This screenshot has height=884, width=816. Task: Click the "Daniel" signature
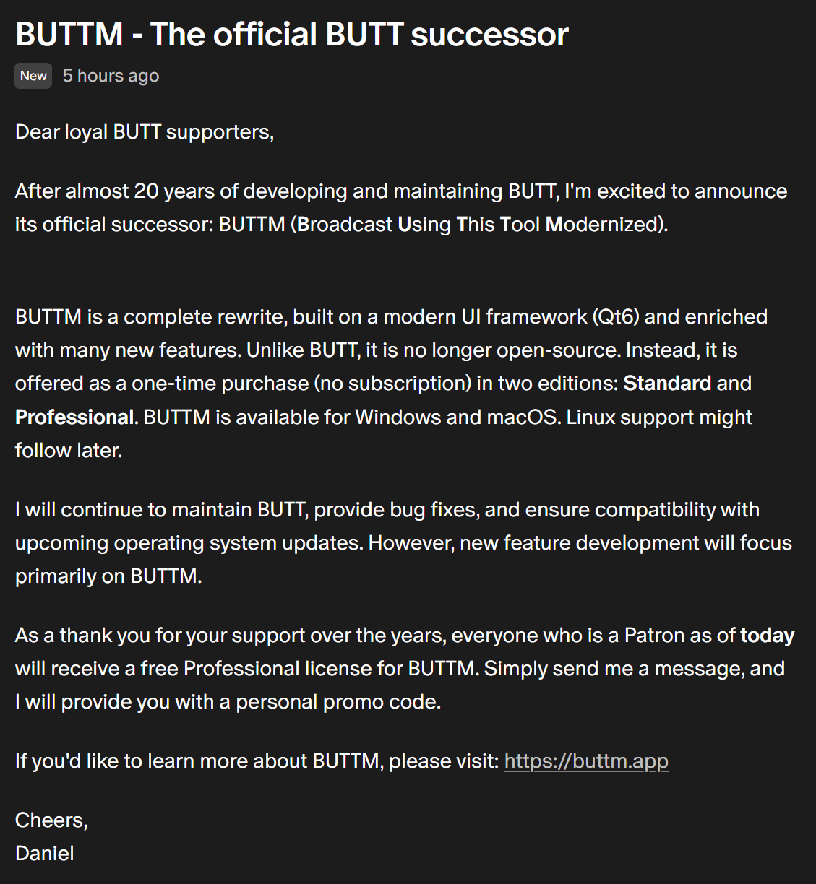click(44, 853)
